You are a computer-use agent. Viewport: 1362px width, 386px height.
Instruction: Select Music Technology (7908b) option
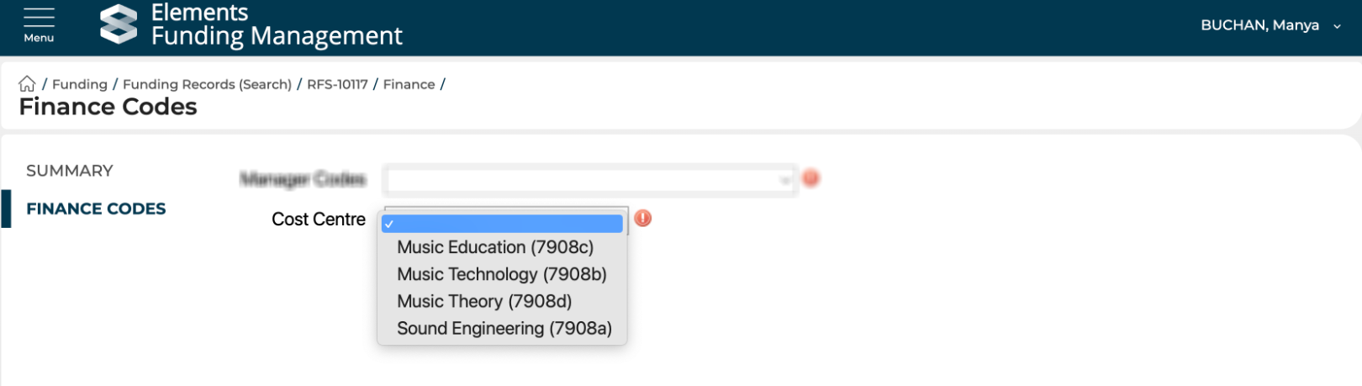tap(502, 274)
